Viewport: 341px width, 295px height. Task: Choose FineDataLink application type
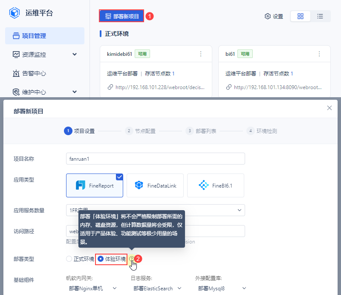pos(155,185)
